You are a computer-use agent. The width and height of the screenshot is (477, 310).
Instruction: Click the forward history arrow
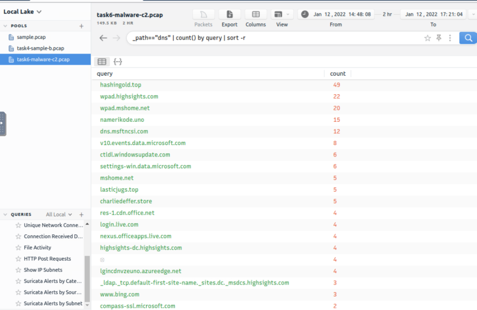tap(116, 38)
